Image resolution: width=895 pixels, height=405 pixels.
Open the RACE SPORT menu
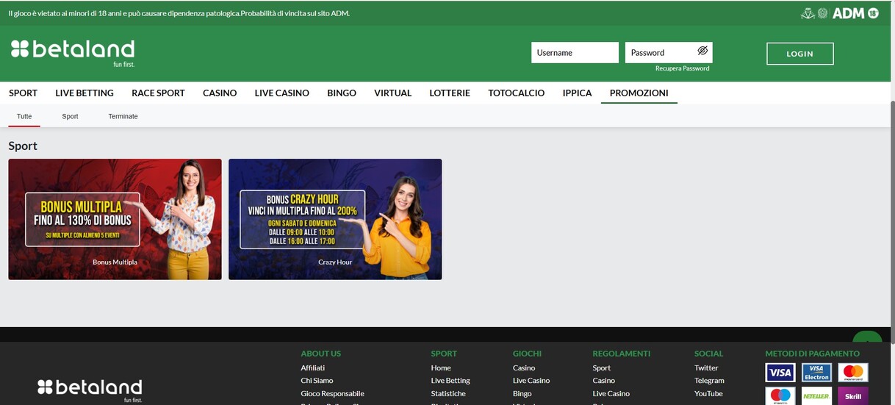point(158,93)
